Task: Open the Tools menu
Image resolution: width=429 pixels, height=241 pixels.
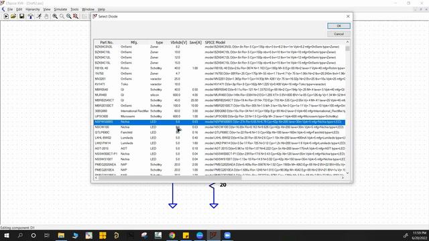Action: (74, 9)
